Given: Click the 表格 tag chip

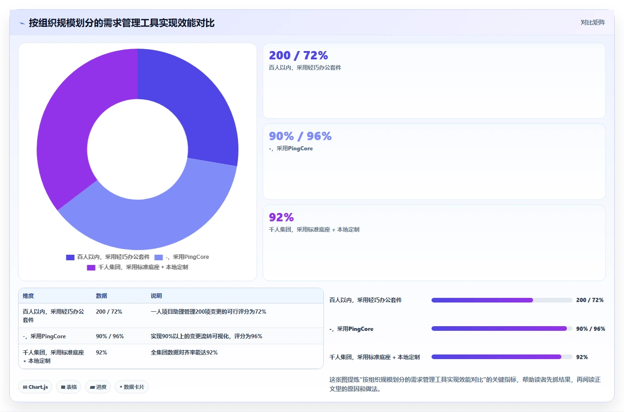Looking at the screenshot, I should click(69, 387).
